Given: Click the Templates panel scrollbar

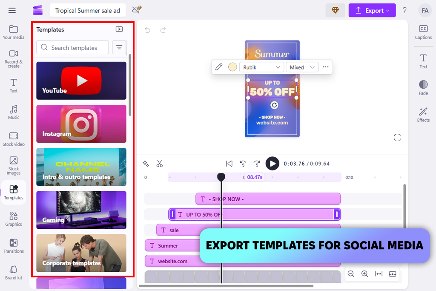Looking at the screenshot, I should click(130, 85).
